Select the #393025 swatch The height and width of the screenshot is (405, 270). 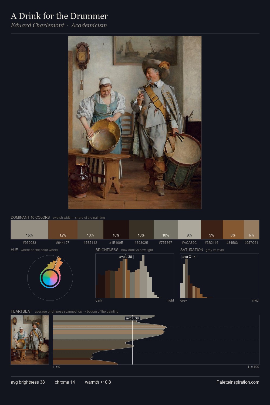coord(141,230)
